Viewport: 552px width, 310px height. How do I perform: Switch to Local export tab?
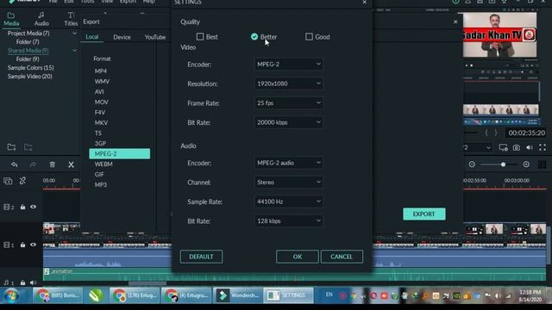[x=92, y=37]
